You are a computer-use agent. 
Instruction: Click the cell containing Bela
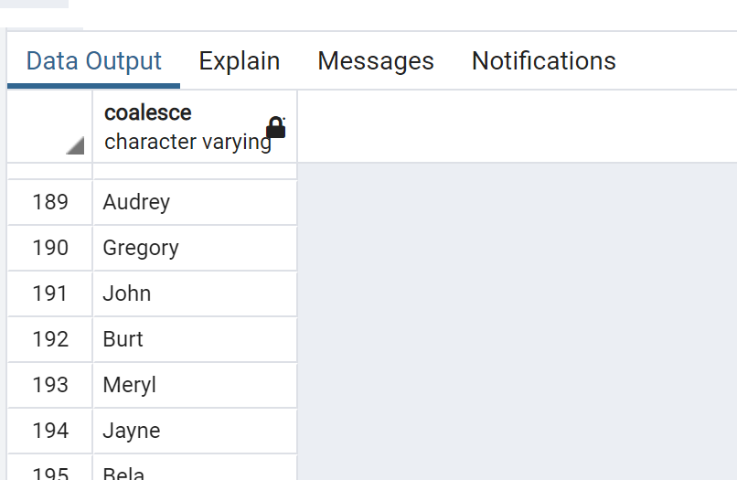coord(195,468)
